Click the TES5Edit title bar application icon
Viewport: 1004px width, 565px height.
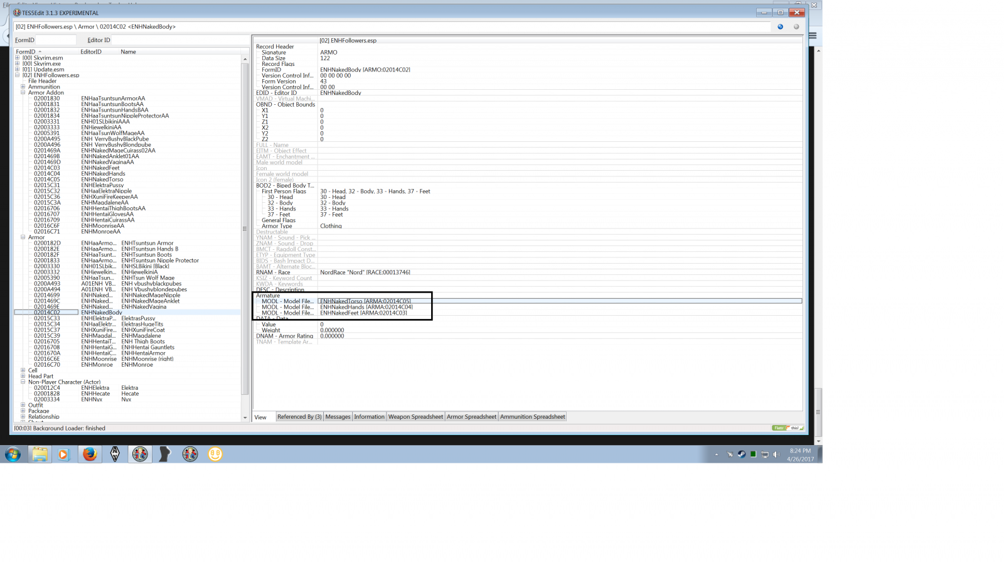pyautogui.click(x=17, y=13)
